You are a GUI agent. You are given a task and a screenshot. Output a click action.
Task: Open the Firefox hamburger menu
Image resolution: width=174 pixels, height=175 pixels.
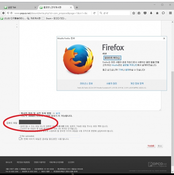pyautogui.click(x=170, y=13)
